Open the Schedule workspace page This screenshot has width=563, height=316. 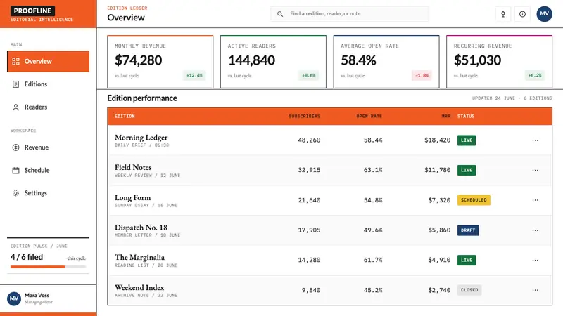48,170
